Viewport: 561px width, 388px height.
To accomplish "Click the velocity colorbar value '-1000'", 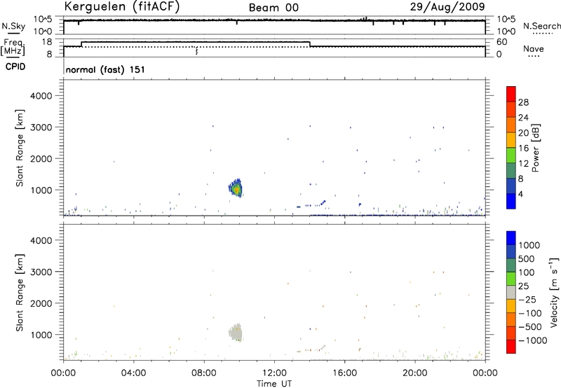I will (533, 340).
